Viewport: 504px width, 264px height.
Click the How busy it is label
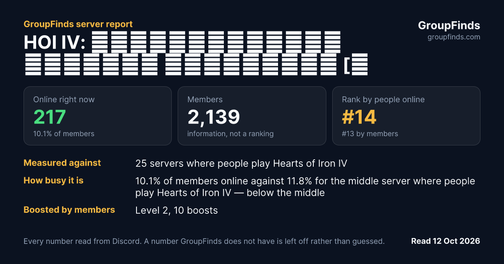tap(53, 181)
